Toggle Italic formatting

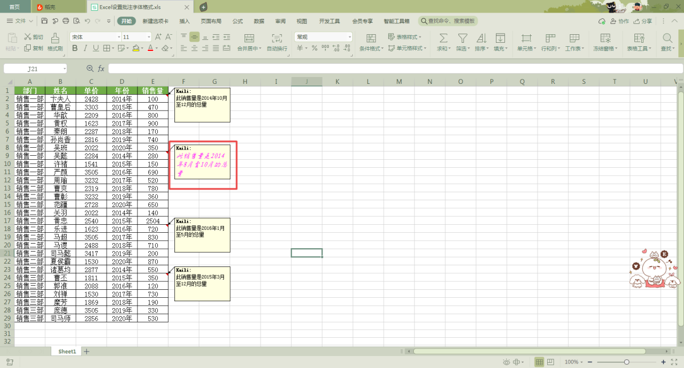click(x=85, y=48)
